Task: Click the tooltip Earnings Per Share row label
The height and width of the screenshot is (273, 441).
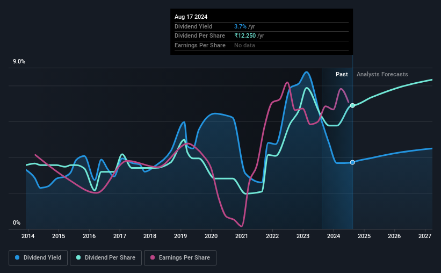Action: (x=200, y=45)
